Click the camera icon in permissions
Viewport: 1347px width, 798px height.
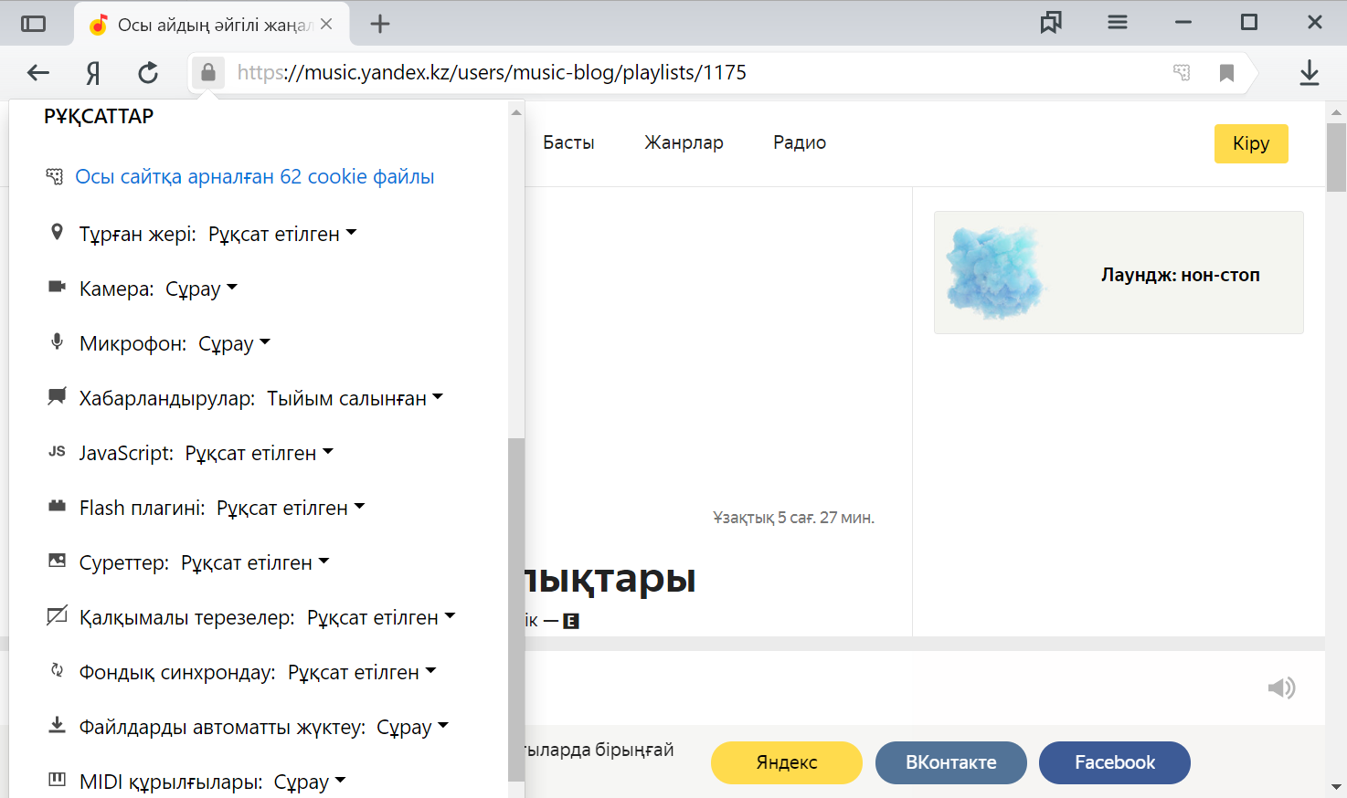point(57,287)
